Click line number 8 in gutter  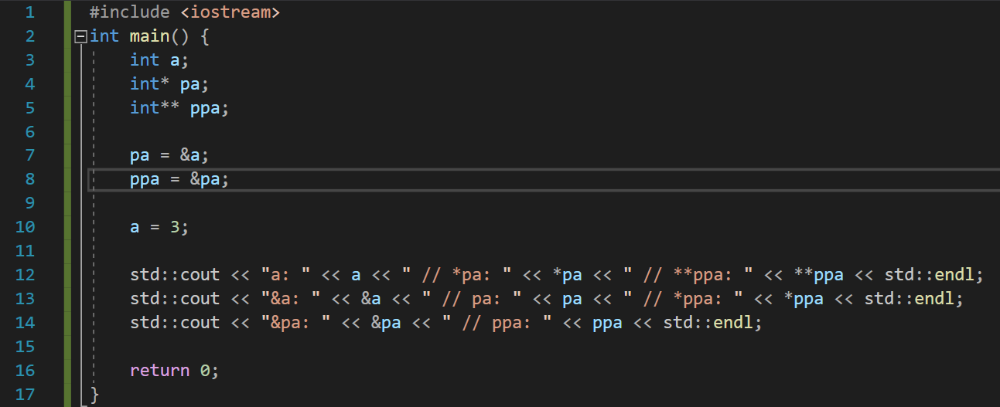click(29, 179)
